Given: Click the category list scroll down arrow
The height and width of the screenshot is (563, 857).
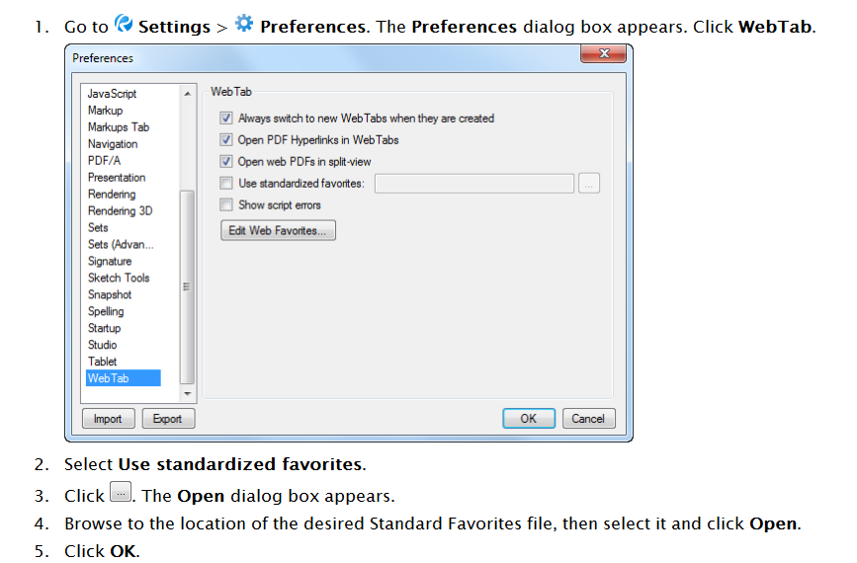Looking at the screenshot, I should (x=188, y=394).
